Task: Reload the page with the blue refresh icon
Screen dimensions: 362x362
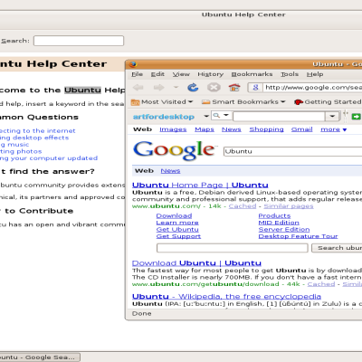Action: 193,88
